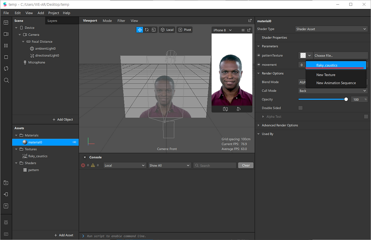Select the scale manipulator tool
The height and width of the screenshot is (240, 371).
pyautogui.click(x=154, y=30)
